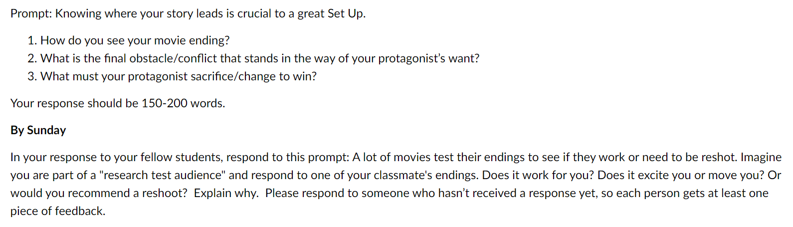Click the bold 'By Sunday' heading

[38, 130]
